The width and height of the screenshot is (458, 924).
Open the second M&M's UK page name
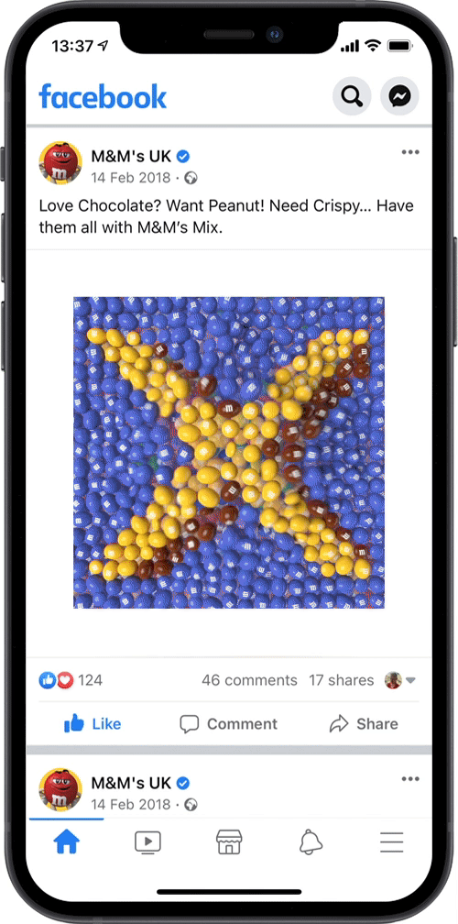pos(131,783)
